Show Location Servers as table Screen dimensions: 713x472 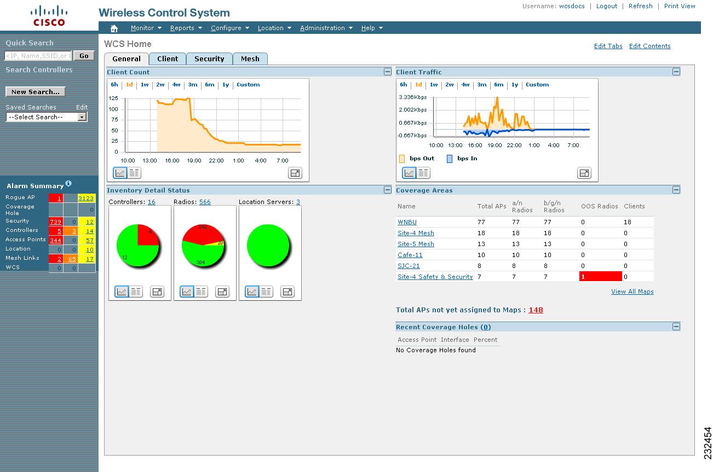click(x=266, y=292)
